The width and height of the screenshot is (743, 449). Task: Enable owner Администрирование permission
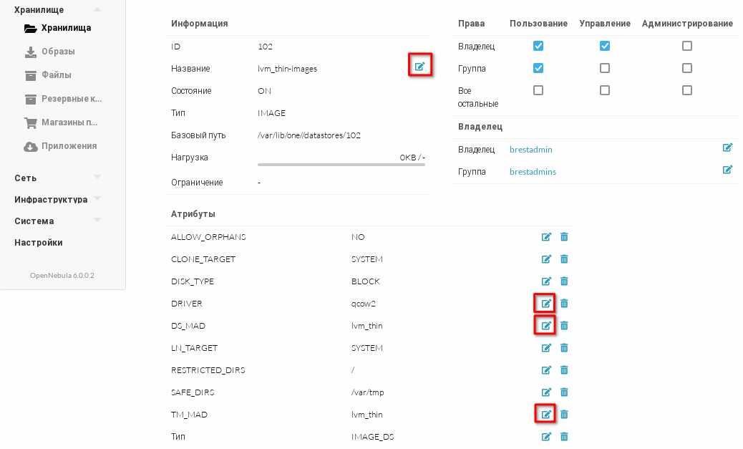tap(687, 46)
